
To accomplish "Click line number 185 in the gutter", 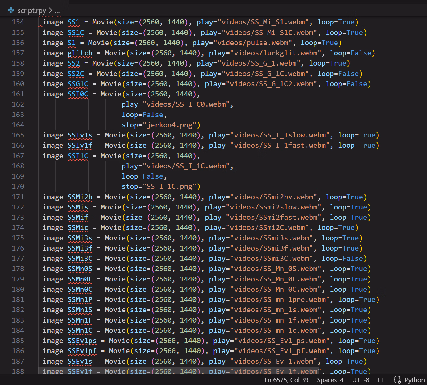I will click(x=18, y=341).
